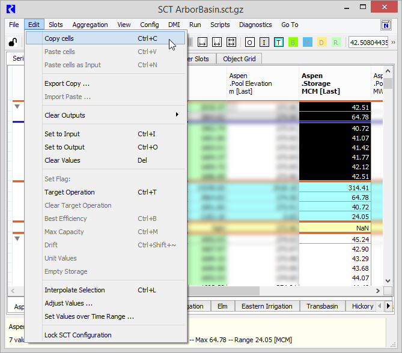Click the value field showing 42.50804435
The width and height of the screenshot is (402, 353).
click(x=368, y=43)
